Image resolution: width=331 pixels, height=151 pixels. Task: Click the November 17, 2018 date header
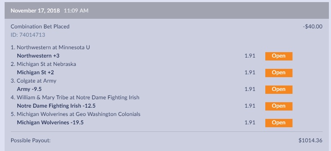tap(35, 10)
